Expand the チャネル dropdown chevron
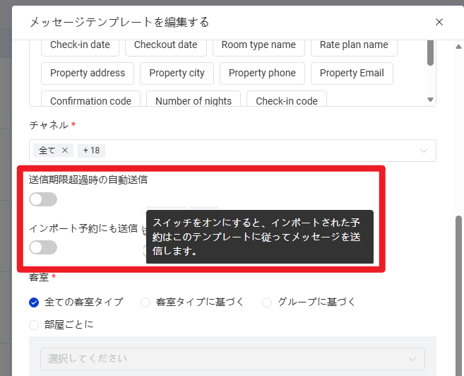Image resolution: width=464 pixels, height=376 pixels. point(424,151)
